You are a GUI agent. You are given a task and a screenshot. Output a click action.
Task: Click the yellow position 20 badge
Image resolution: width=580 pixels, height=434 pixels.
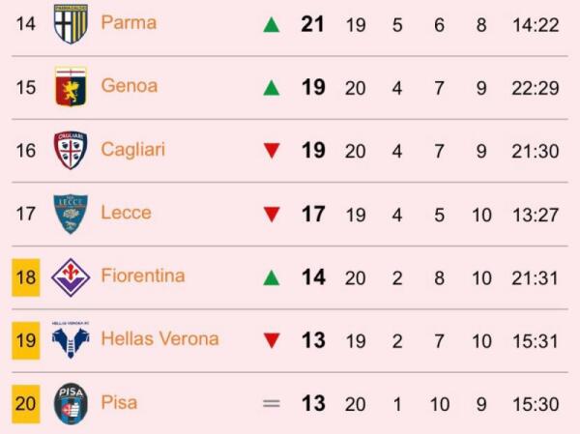[x=26, y=403]
